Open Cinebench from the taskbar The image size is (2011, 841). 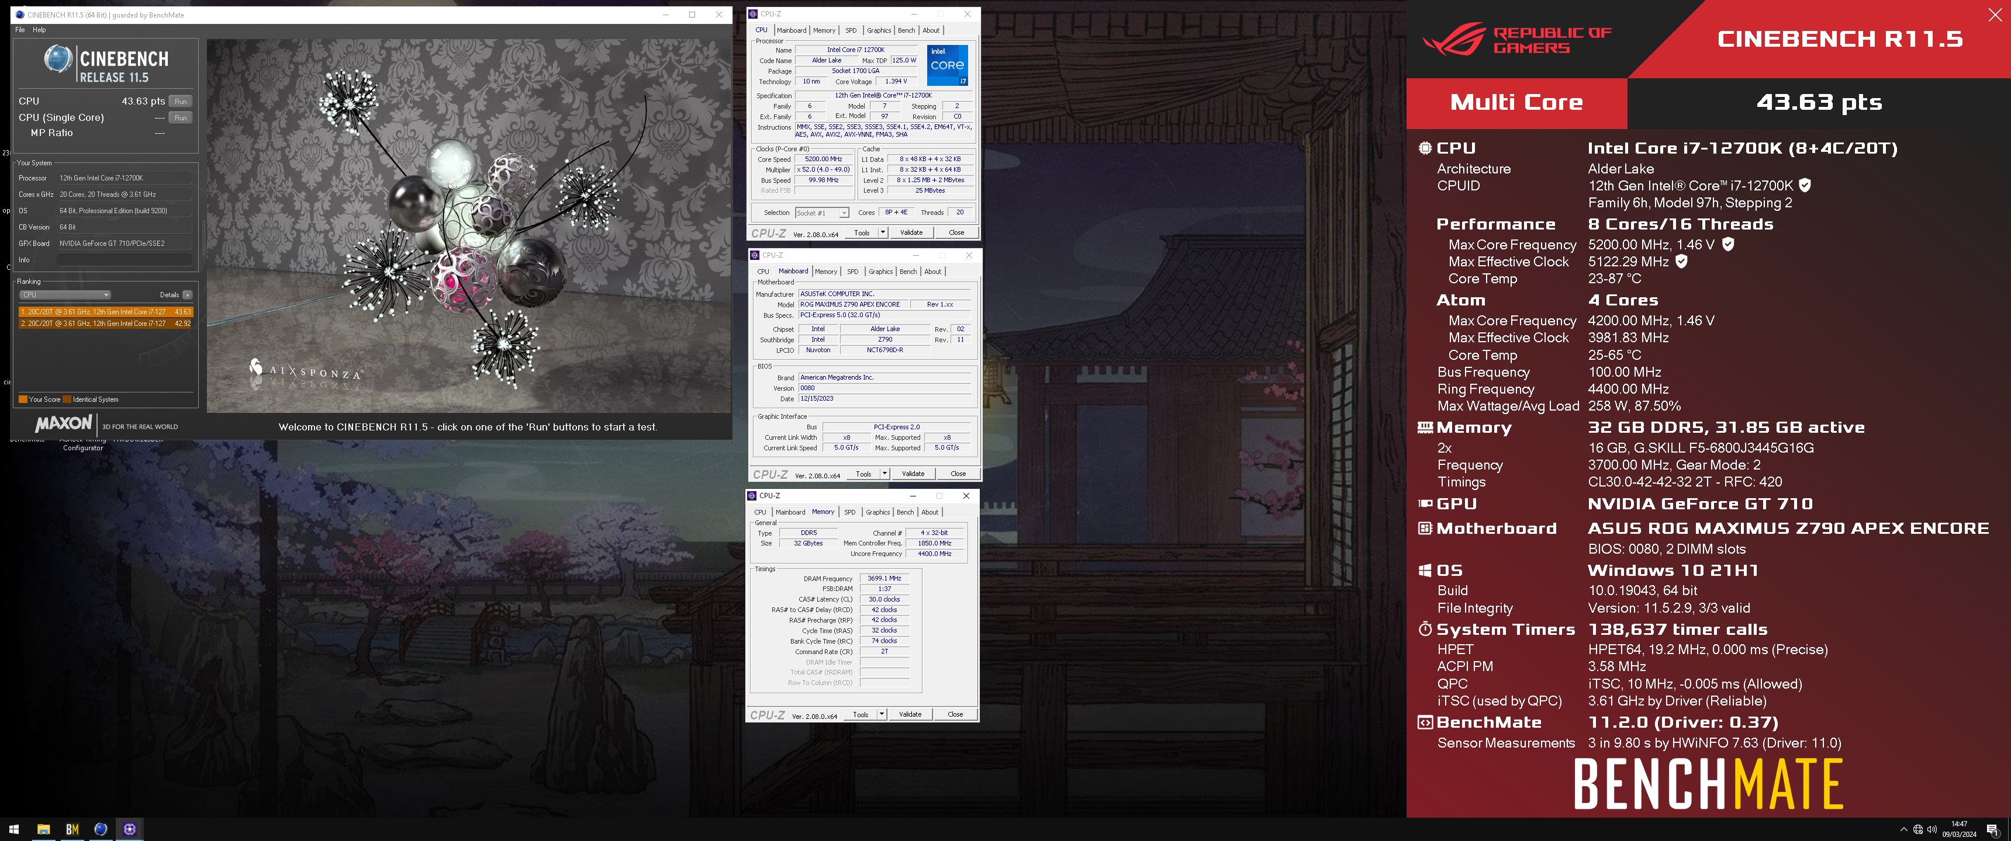(101, 829)
